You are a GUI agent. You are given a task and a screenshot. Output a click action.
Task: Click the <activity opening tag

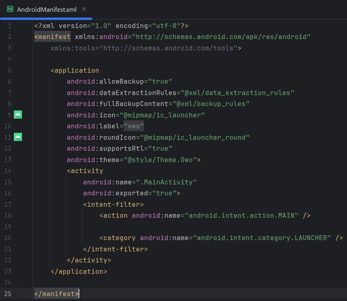pos(85,171)
